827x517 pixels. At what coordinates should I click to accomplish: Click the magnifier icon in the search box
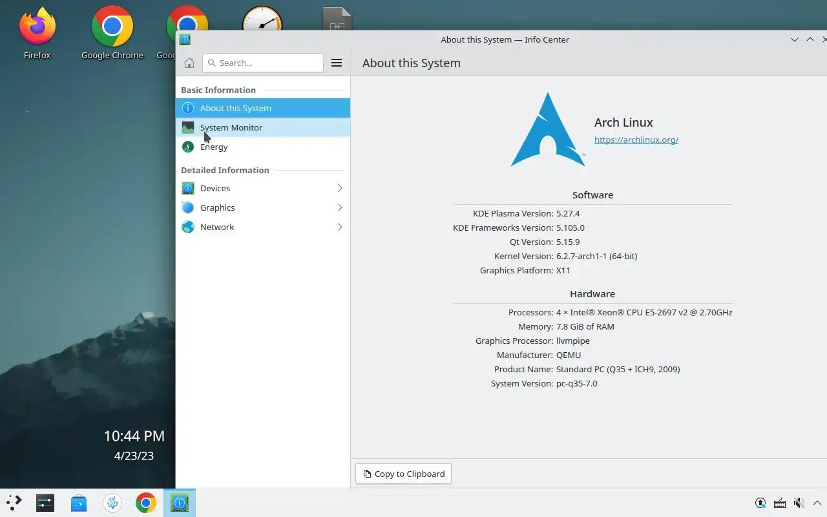pos(212,63)
